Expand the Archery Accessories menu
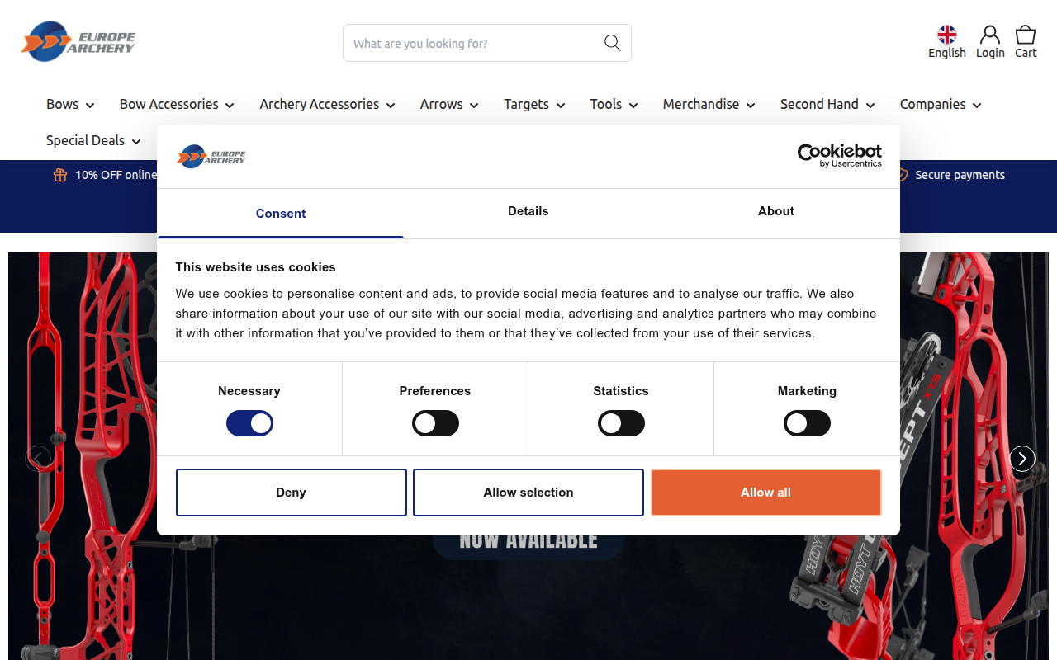This screenshot has width=1057, height=660. coord(327,105)
